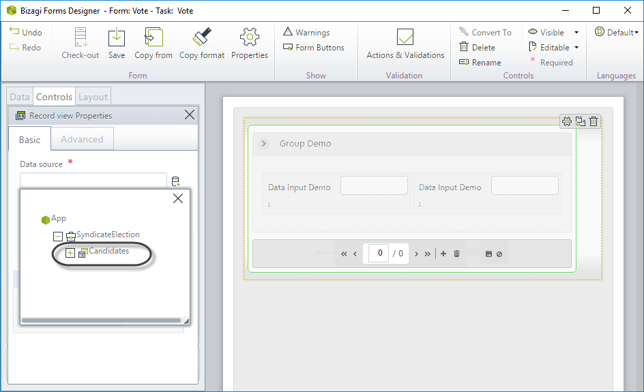Cancel record edit with pager icon
The width and height of the screenshot is (644, 392).
coord(499,254)
